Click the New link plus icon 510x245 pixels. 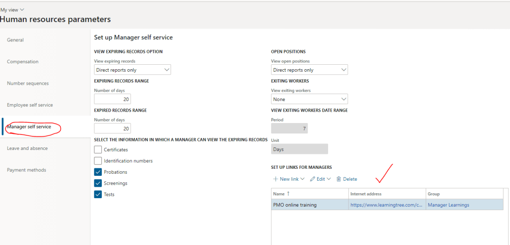coord(276,179)
